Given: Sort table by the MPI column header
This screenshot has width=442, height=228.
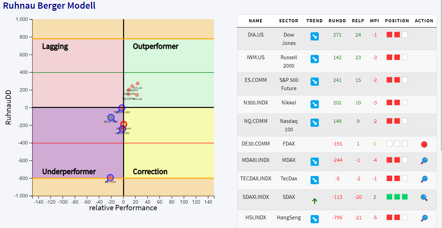Looking at the screenshot, I should coord(374,21).
